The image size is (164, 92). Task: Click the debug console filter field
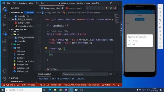pos(85,74)
